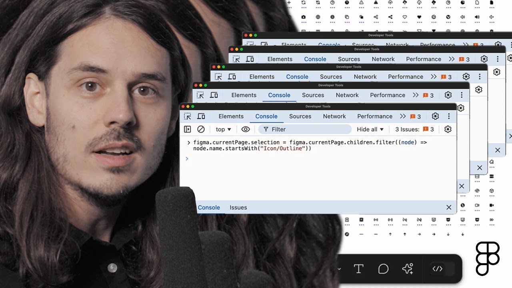This screenshot has width=512, height=288.
Task: Toggle Dev Mode switch in Figma's toolbar
Action: pos(443,269)
